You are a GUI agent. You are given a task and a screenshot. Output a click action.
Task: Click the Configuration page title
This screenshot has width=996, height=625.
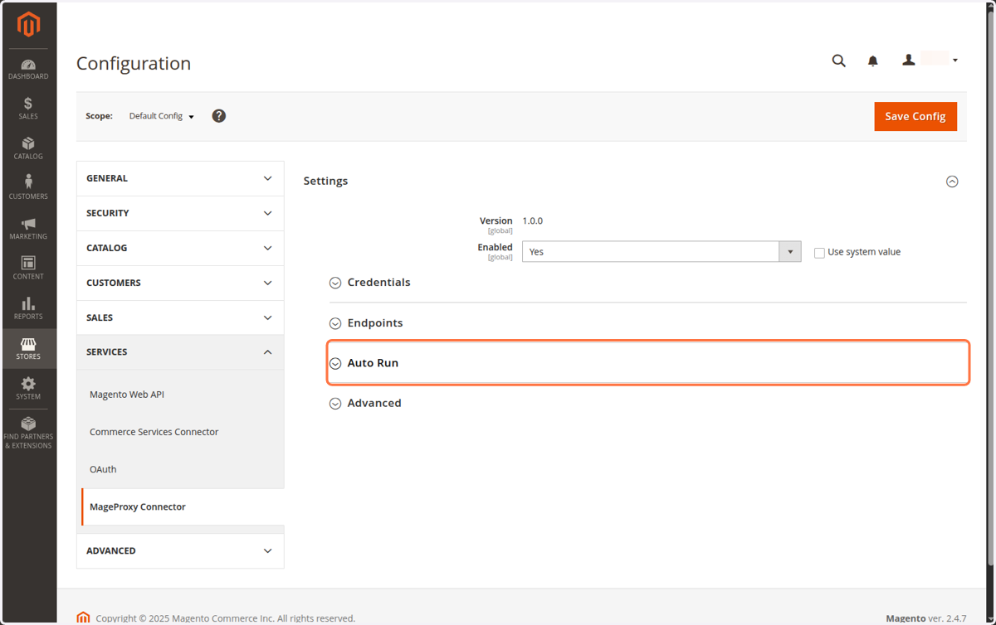pos(134,64)
